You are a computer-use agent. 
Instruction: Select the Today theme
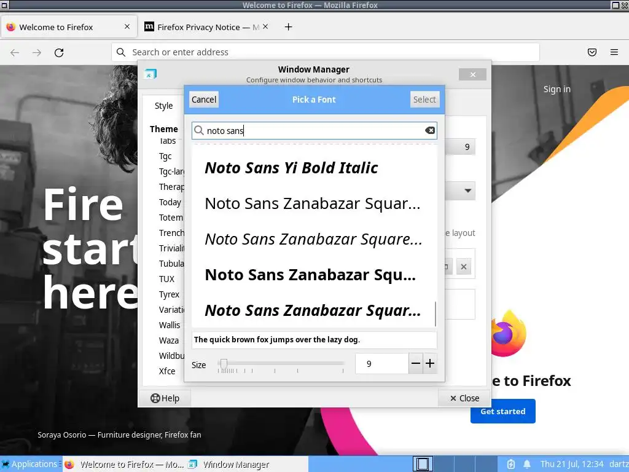click(170, 202)
